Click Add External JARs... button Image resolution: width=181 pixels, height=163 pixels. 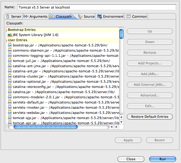[150, 85]
